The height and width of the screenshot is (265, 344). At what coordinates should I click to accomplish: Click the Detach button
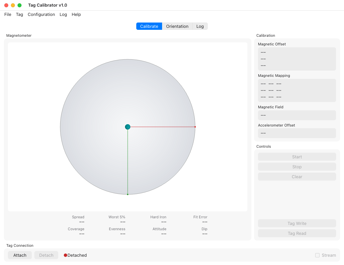tap(46, 255)
